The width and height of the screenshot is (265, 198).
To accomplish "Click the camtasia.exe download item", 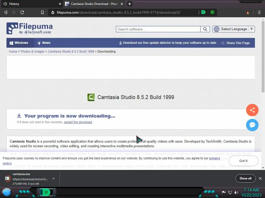I will coord(27,179).
